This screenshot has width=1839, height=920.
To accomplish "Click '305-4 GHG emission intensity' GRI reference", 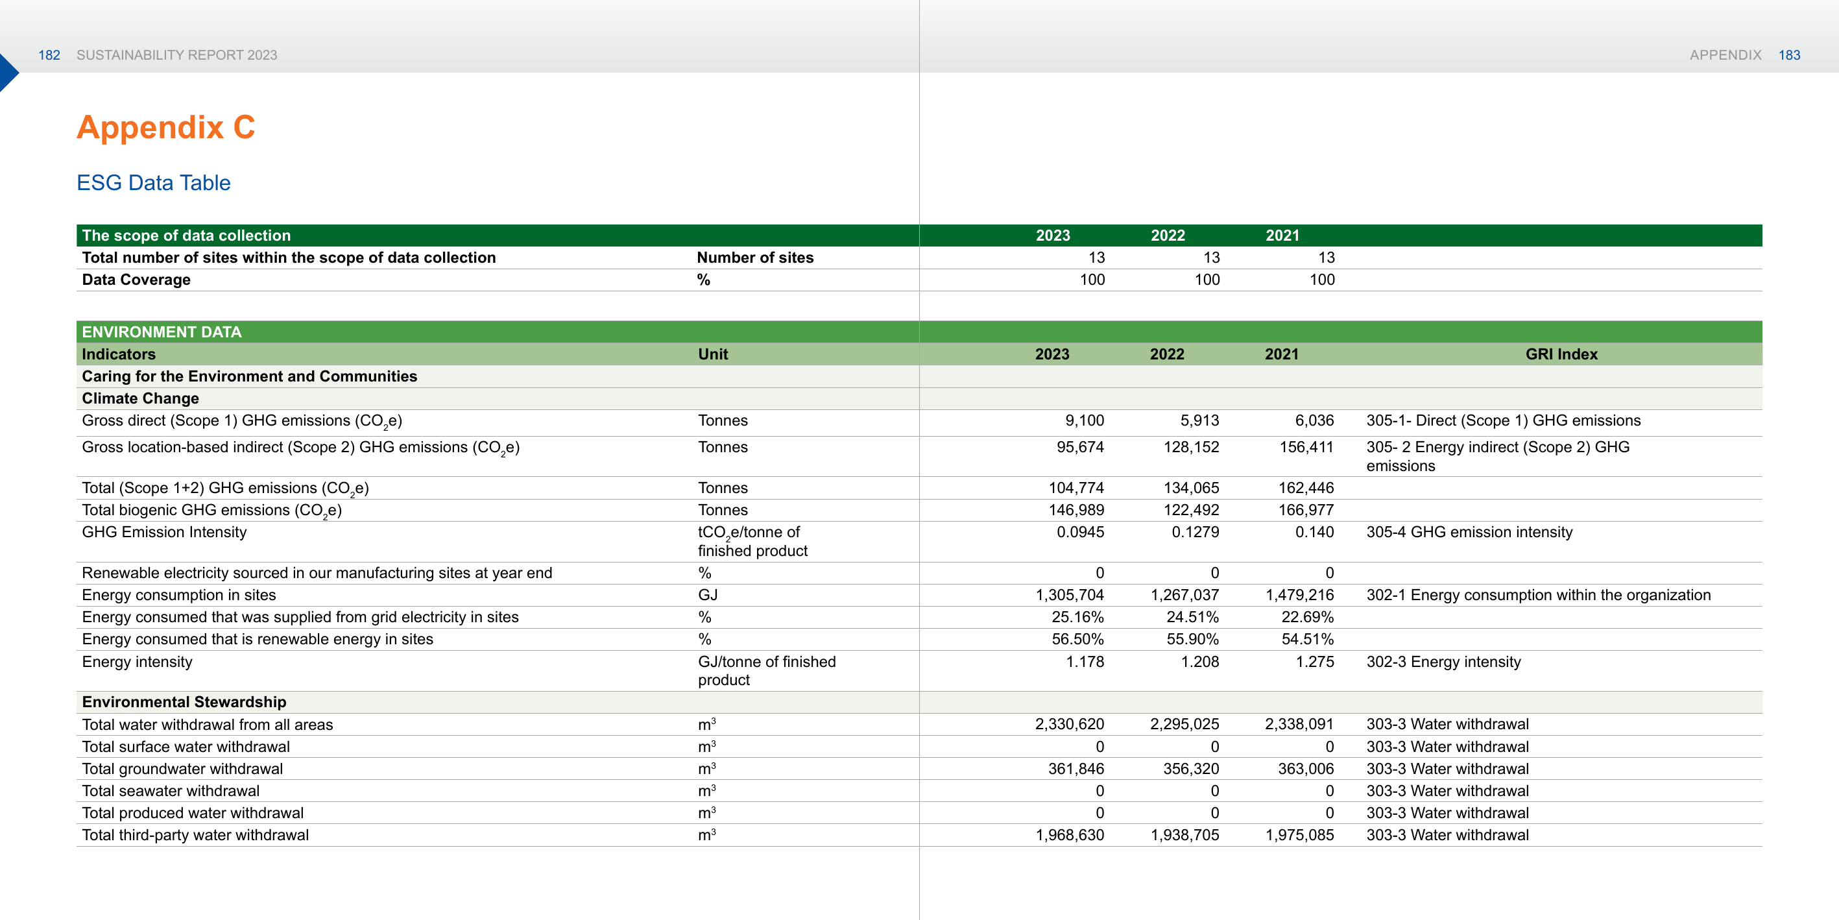I will pyautogui.click(x=1469, y=532).
